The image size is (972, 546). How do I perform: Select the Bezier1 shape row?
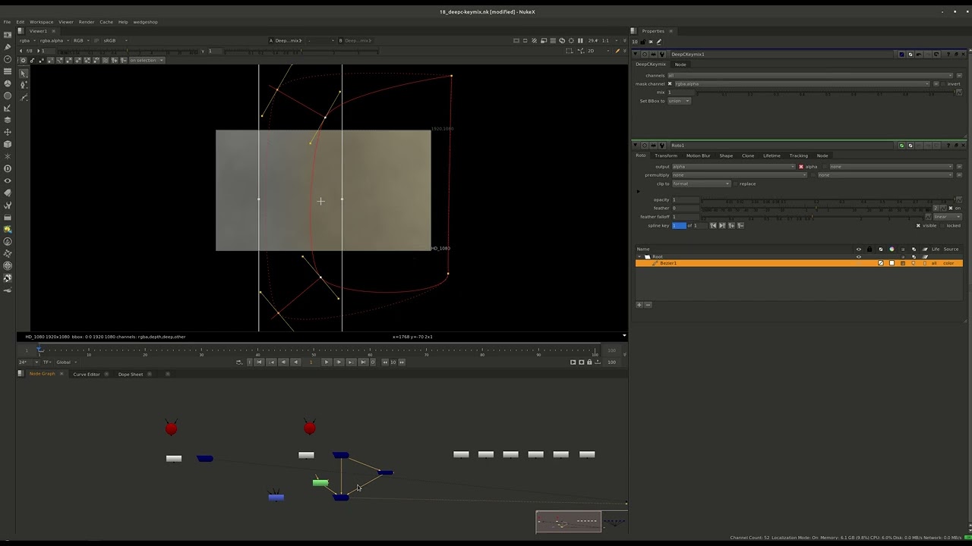pyautogui.click(x=799, y=263)
